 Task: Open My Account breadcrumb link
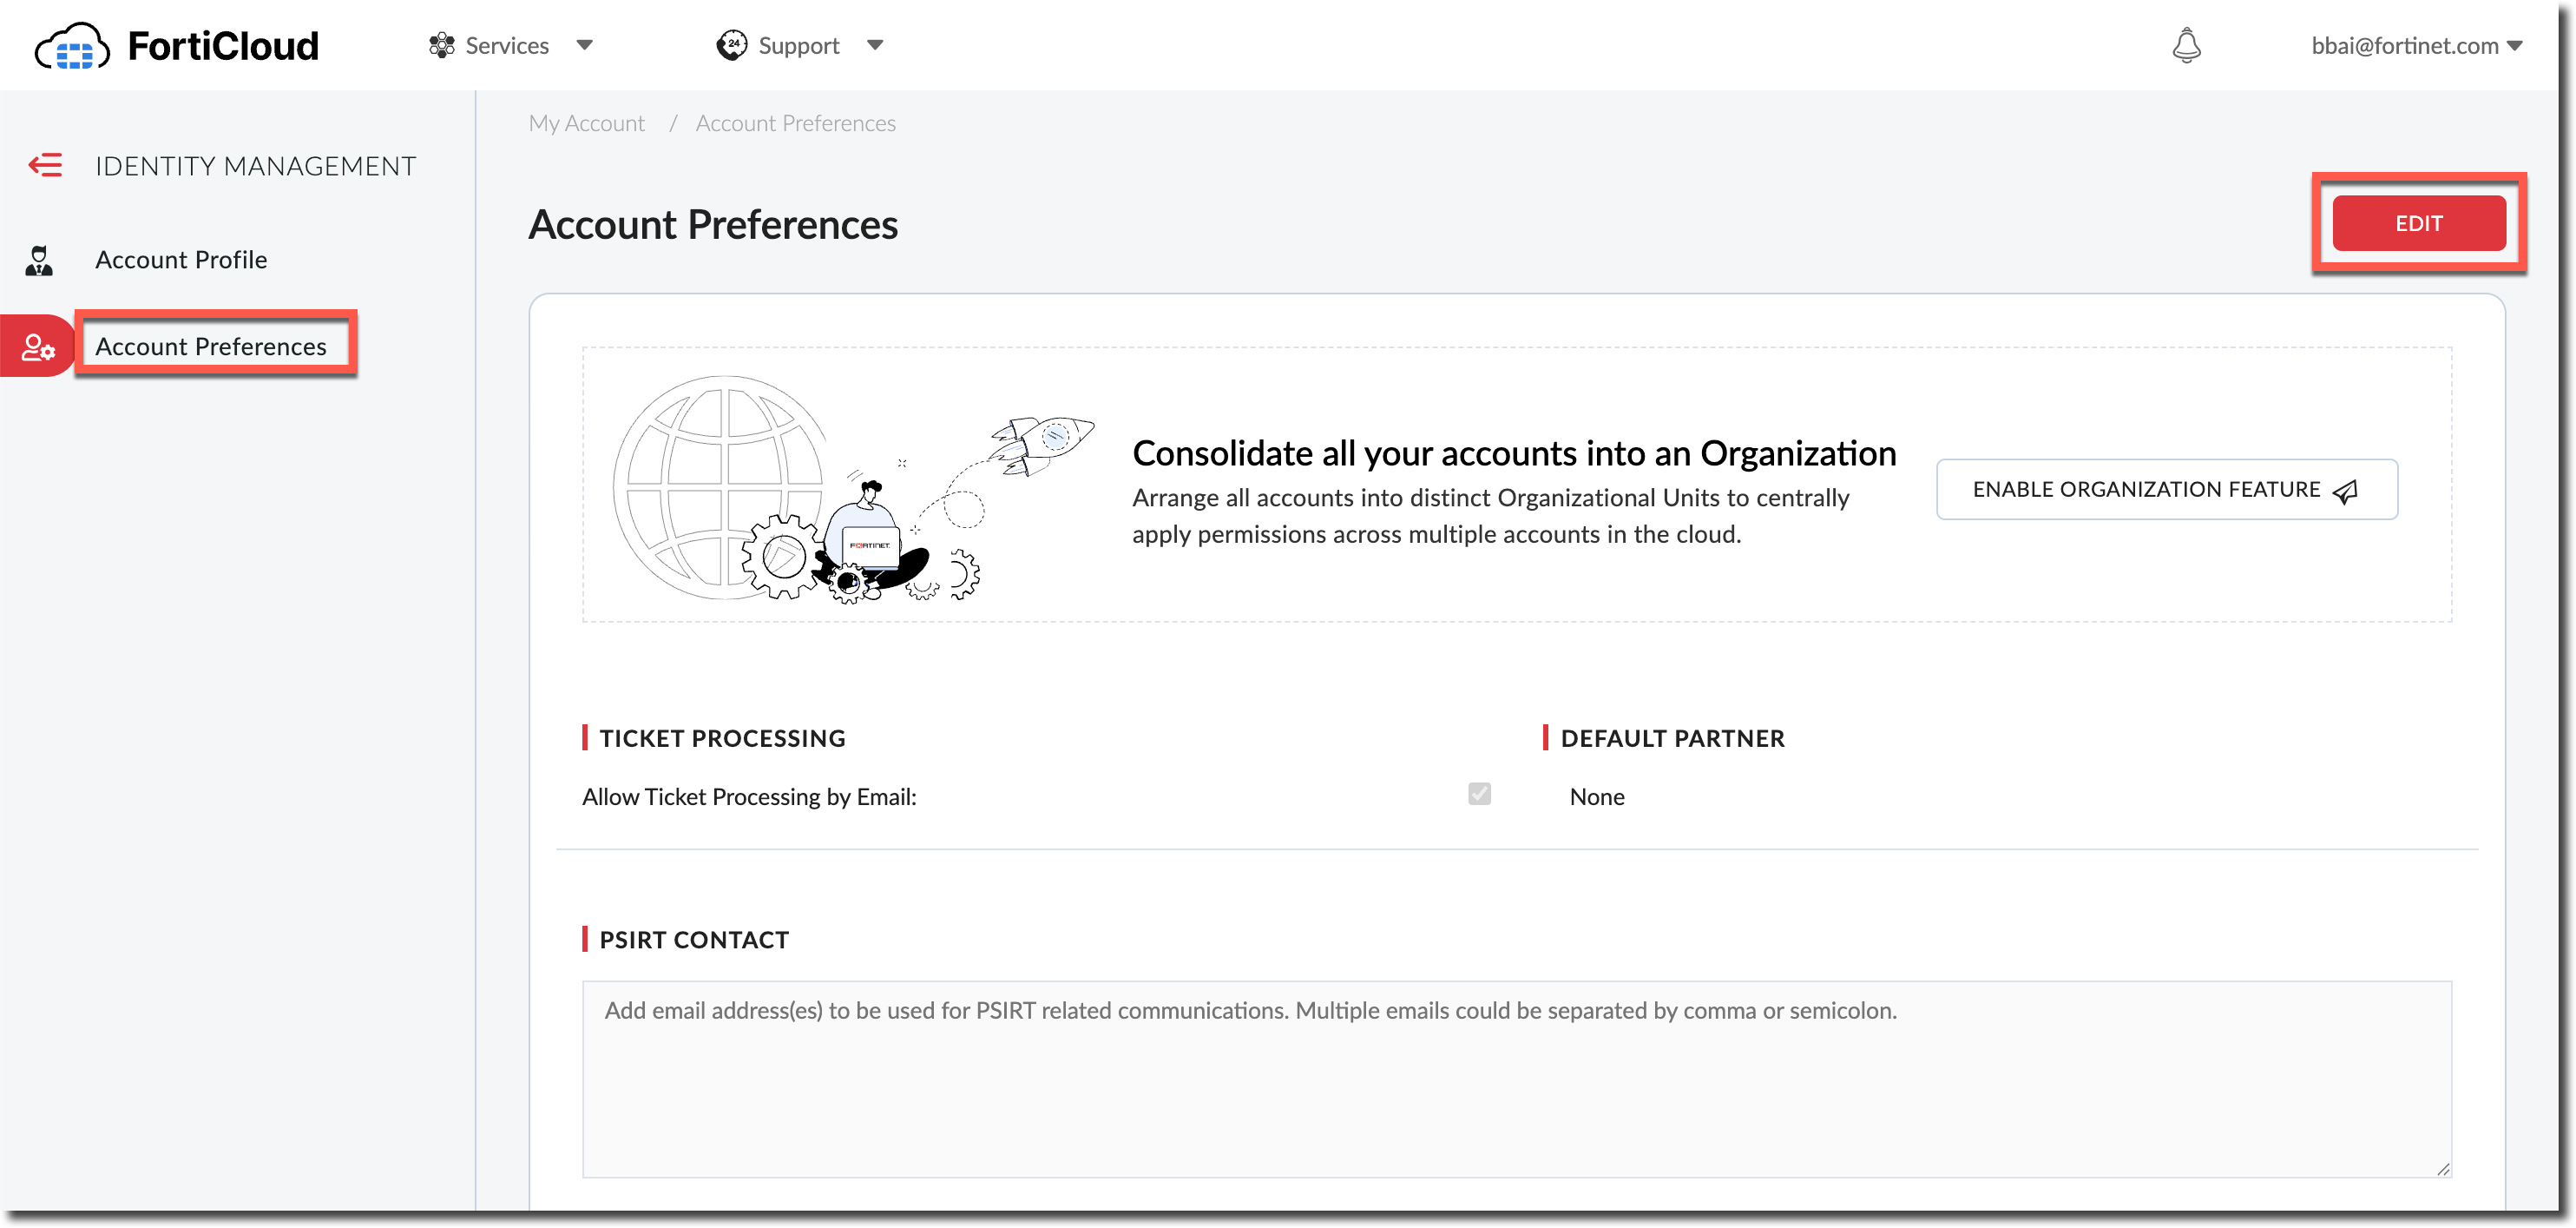coord(586,123)
